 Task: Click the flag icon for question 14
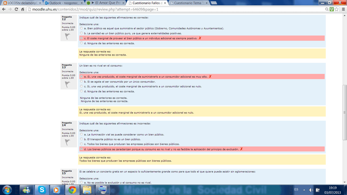66,142
